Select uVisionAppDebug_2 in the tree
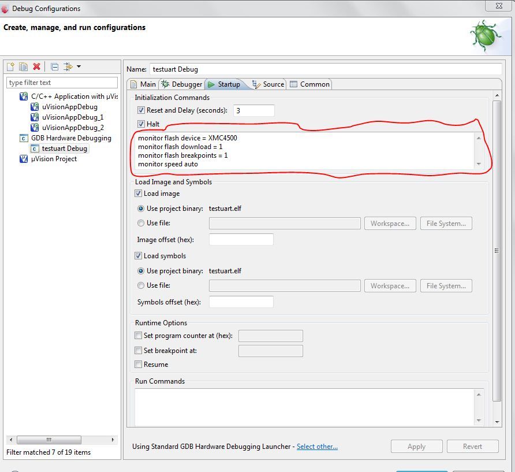The image size is (515, 472). click(73, 128)
